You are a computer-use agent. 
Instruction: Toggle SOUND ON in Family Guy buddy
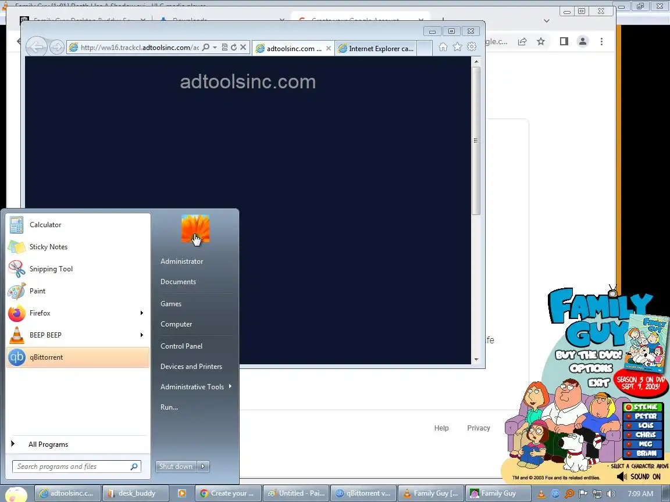(639, 477)
